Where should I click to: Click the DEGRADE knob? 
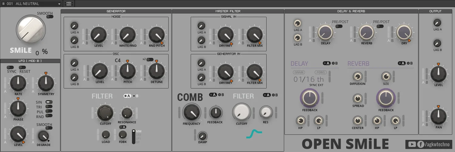click(43, 136)
